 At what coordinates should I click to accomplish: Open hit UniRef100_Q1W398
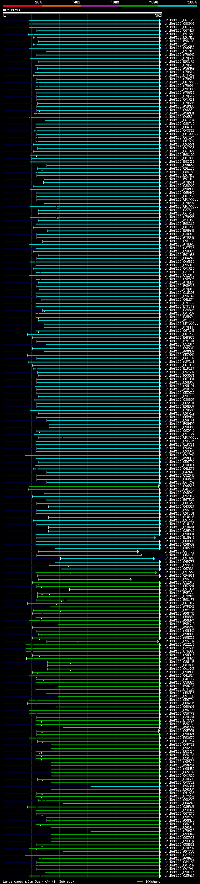(x=179, y=293)
